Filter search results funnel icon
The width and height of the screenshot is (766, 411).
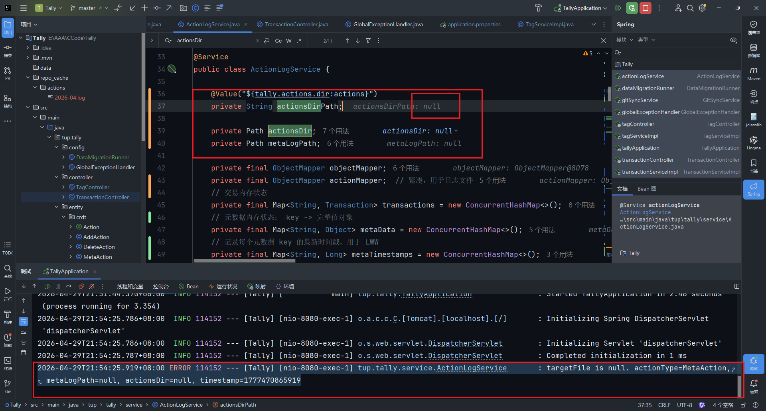[x=368, y=41]
